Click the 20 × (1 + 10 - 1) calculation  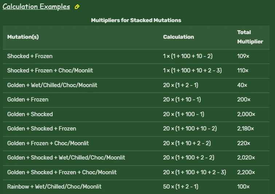click(x=182, y=100)
